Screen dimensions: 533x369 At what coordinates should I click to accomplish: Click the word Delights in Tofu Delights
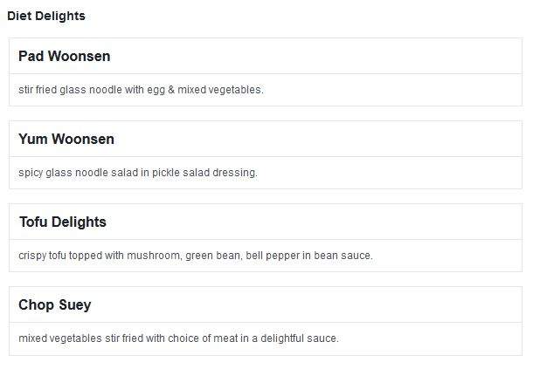79,222
